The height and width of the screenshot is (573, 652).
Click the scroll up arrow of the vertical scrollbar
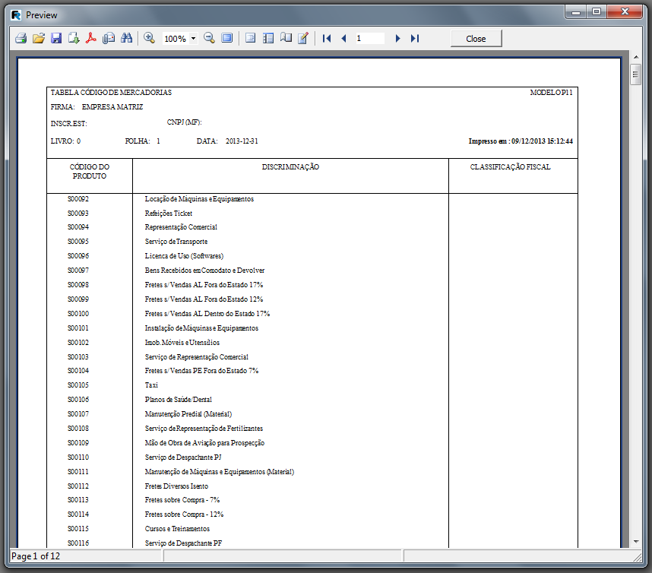tap(636, 57)
